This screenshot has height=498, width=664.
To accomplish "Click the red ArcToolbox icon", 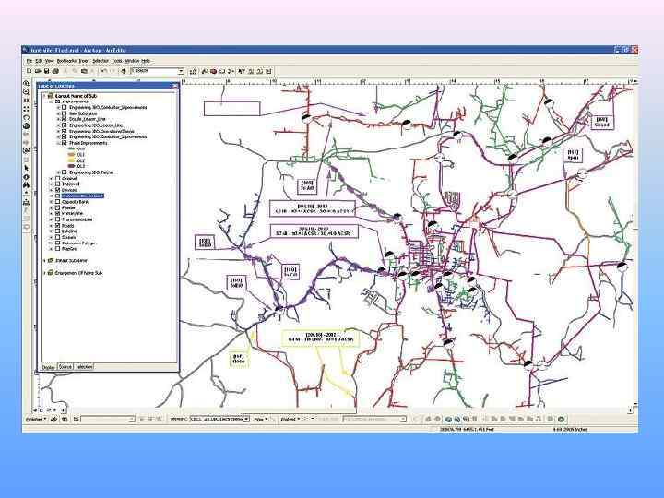I will 213,71.
